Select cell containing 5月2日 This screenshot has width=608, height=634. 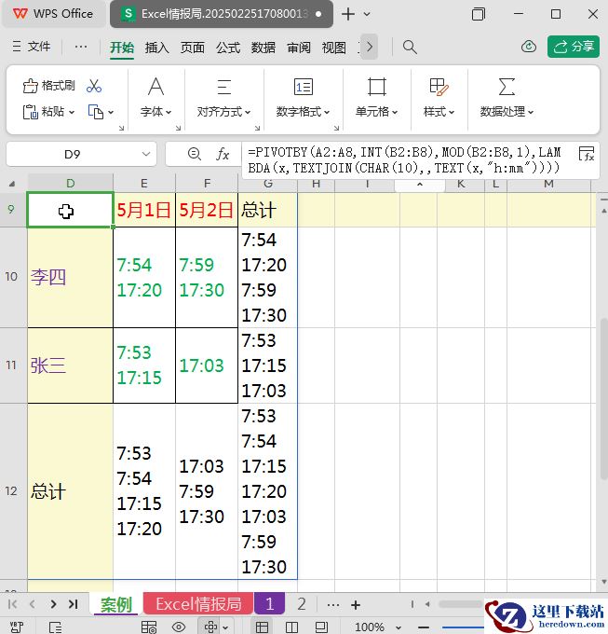(x=207, y=210)
